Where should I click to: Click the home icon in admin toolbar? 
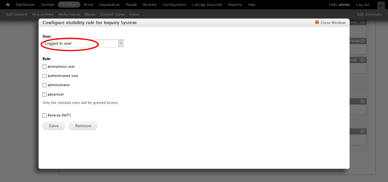[8, 5]
